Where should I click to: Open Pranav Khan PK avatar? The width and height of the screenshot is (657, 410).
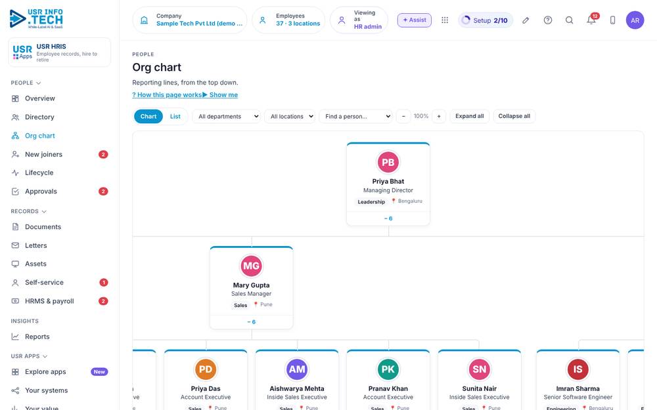coord(388,369)
